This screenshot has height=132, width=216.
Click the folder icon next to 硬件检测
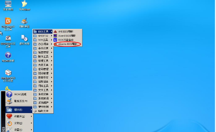tap(35, 107)
